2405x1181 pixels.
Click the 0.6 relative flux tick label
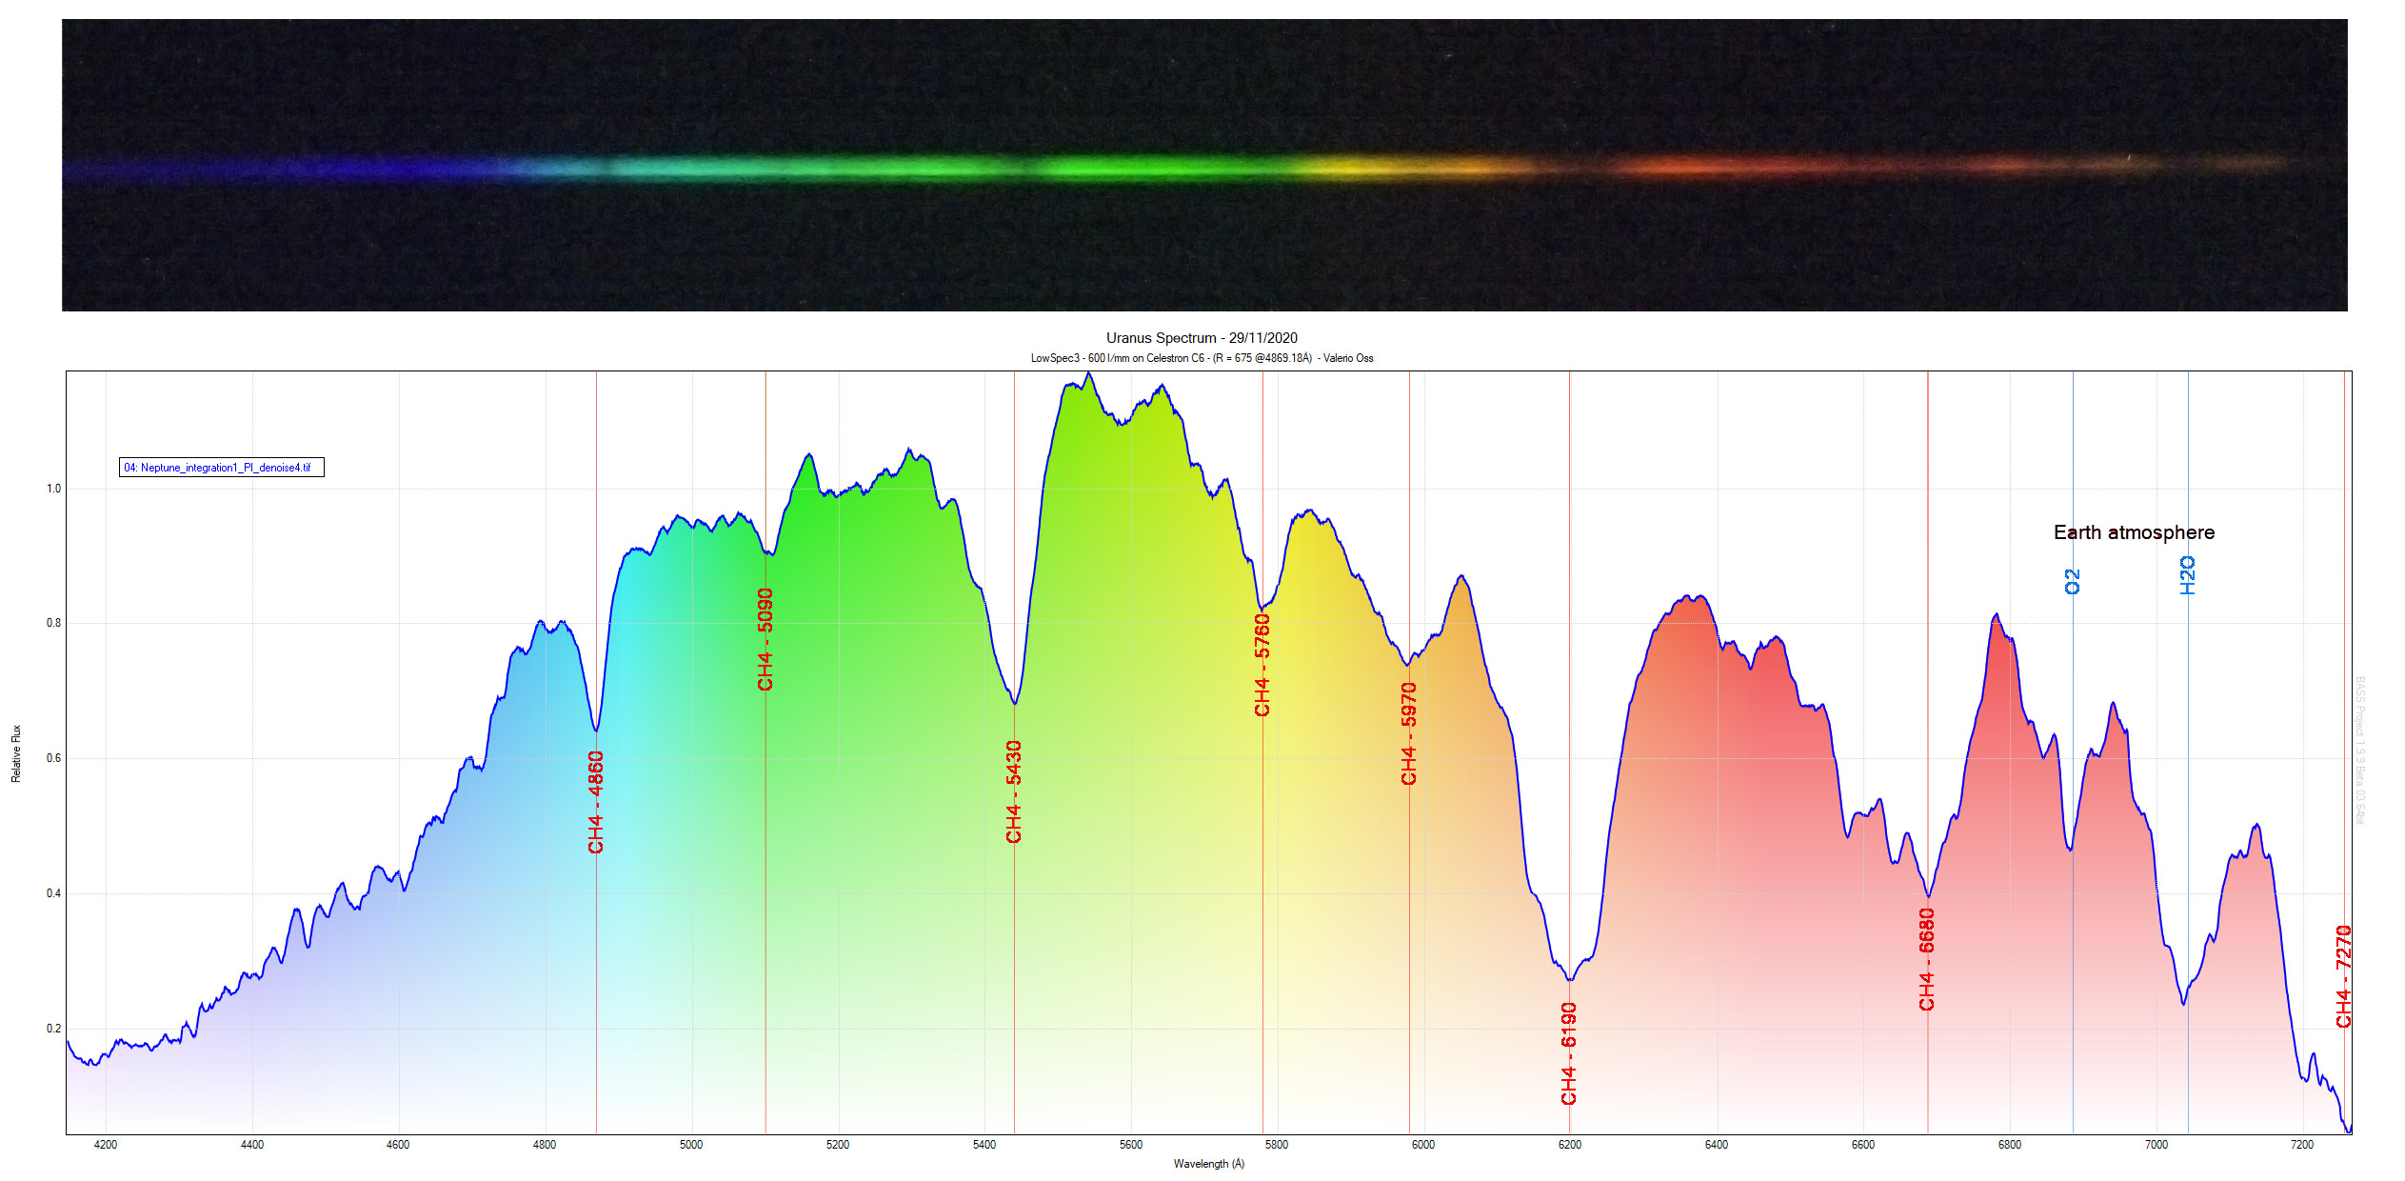click(x=53, y=758)
